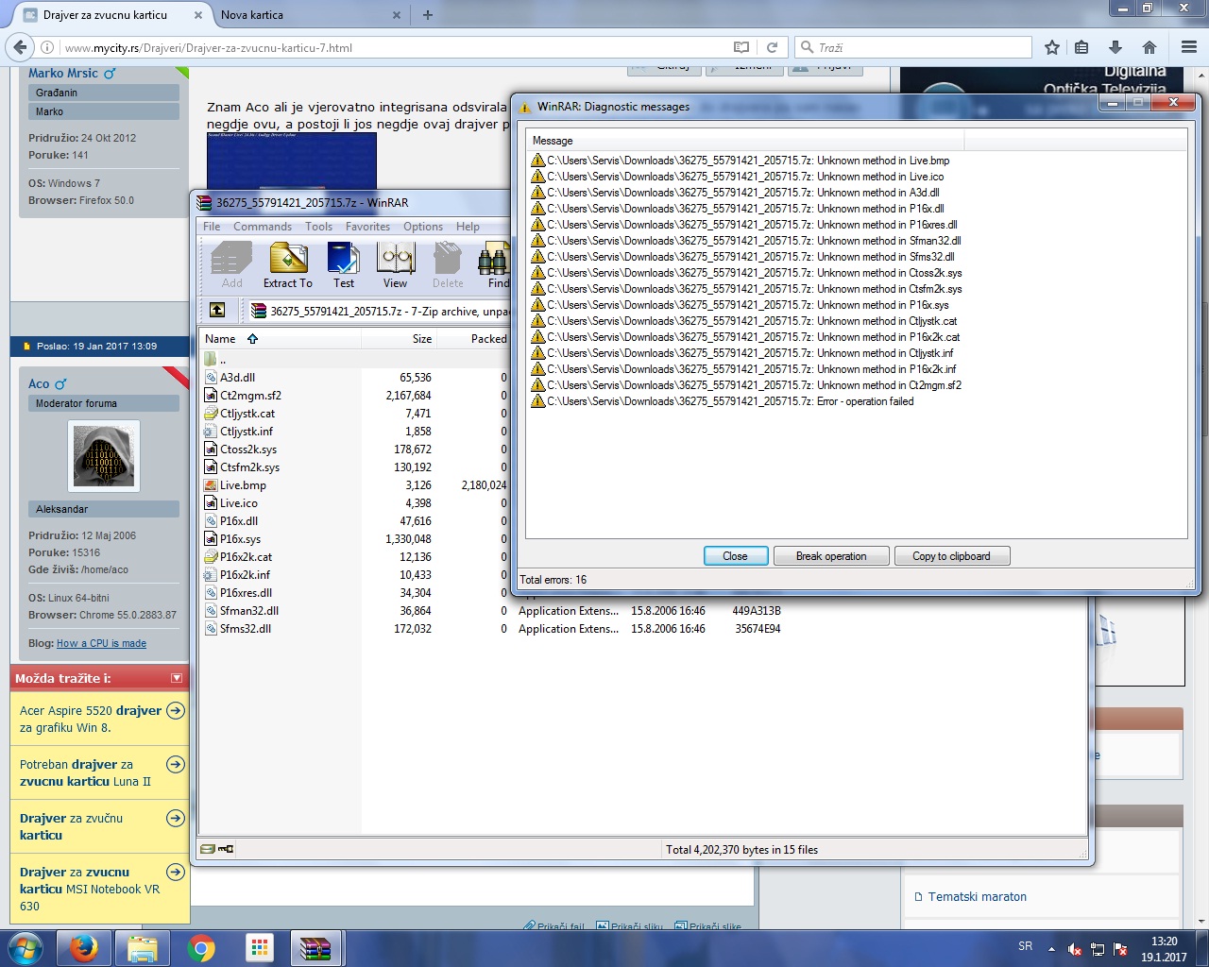Click the Firefox address bar URL
Screen dimensions: 1209x967
pos(208,47)
